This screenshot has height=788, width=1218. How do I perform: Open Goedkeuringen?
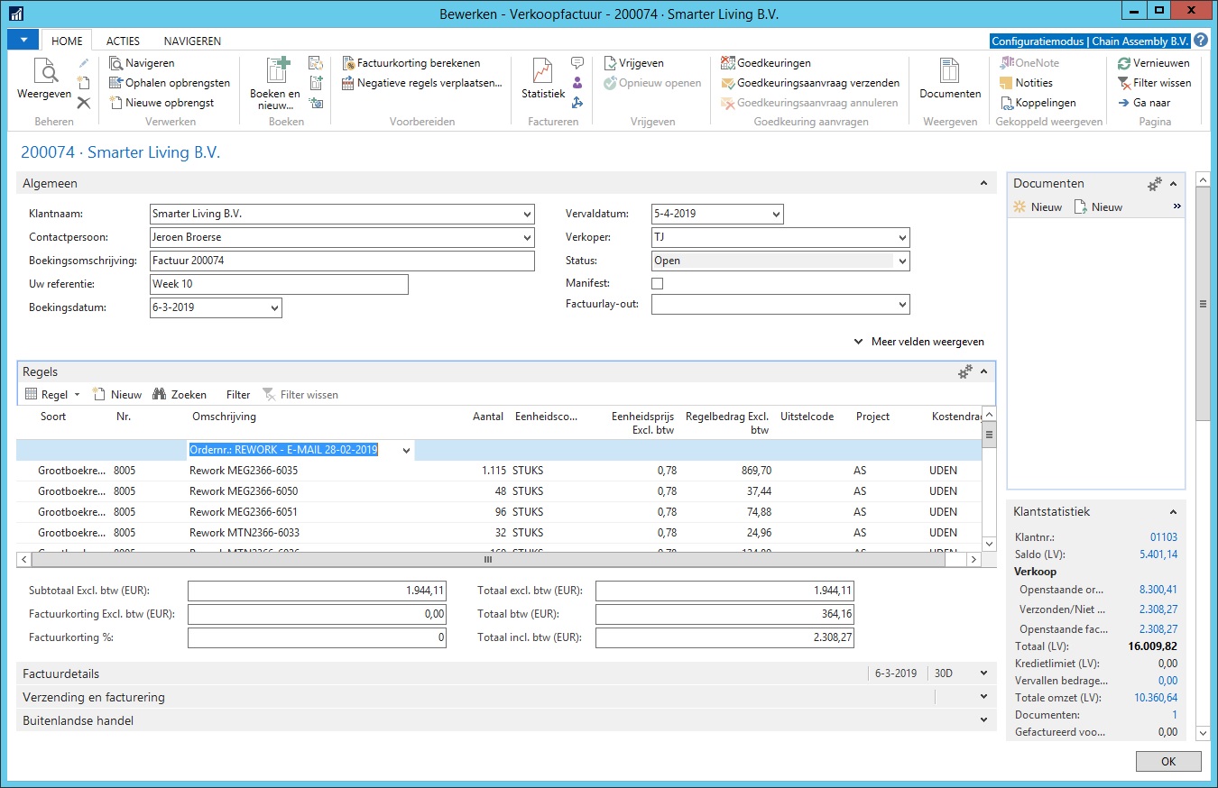[766, 63]
